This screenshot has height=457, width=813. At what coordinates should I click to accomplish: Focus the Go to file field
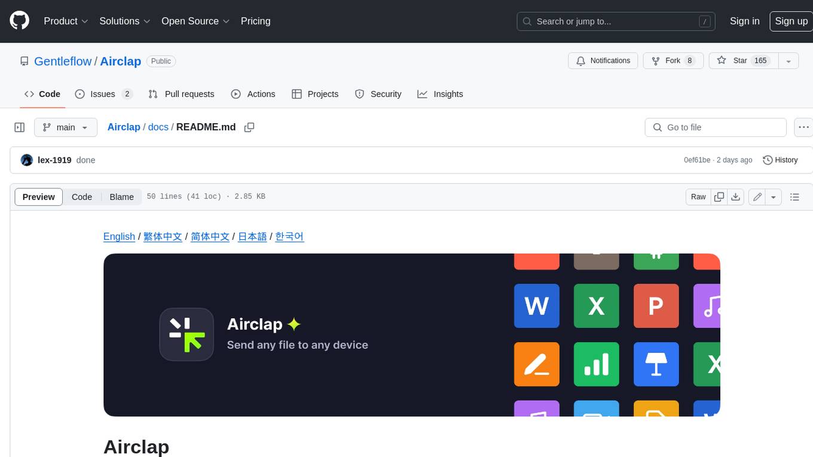[716, 127]
